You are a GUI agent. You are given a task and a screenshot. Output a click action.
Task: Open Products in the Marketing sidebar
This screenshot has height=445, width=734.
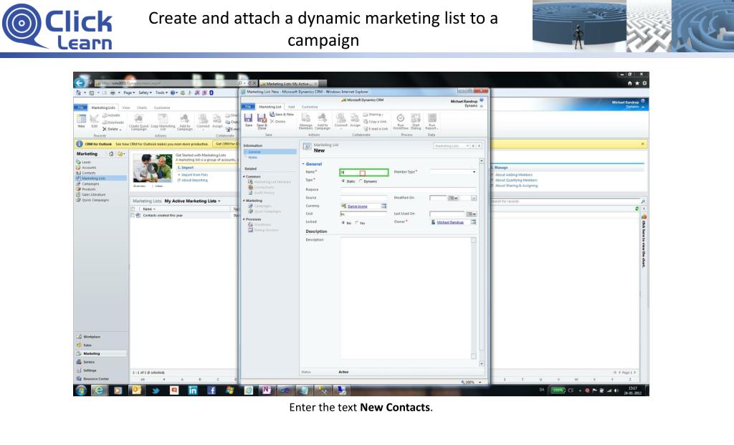click(x=88, y=189)
